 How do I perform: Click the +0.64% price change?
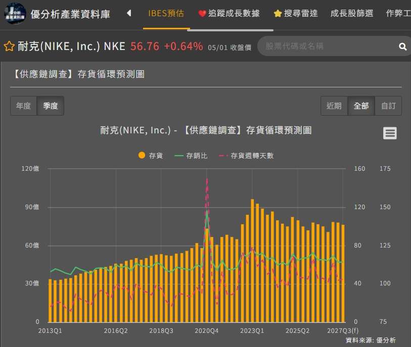183,46
